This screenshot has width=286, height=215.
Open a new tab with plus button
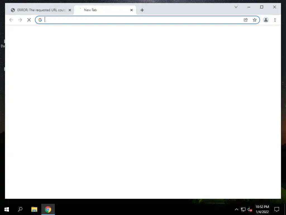pyautogui.click(x=142, y=10)
